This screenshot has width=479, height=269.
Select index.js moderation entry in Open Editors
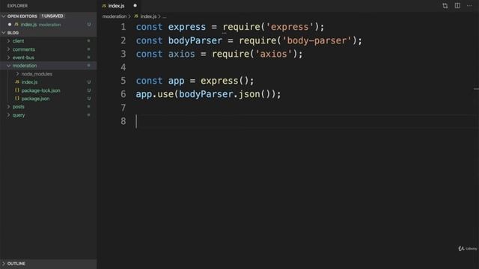pos(48,25)
